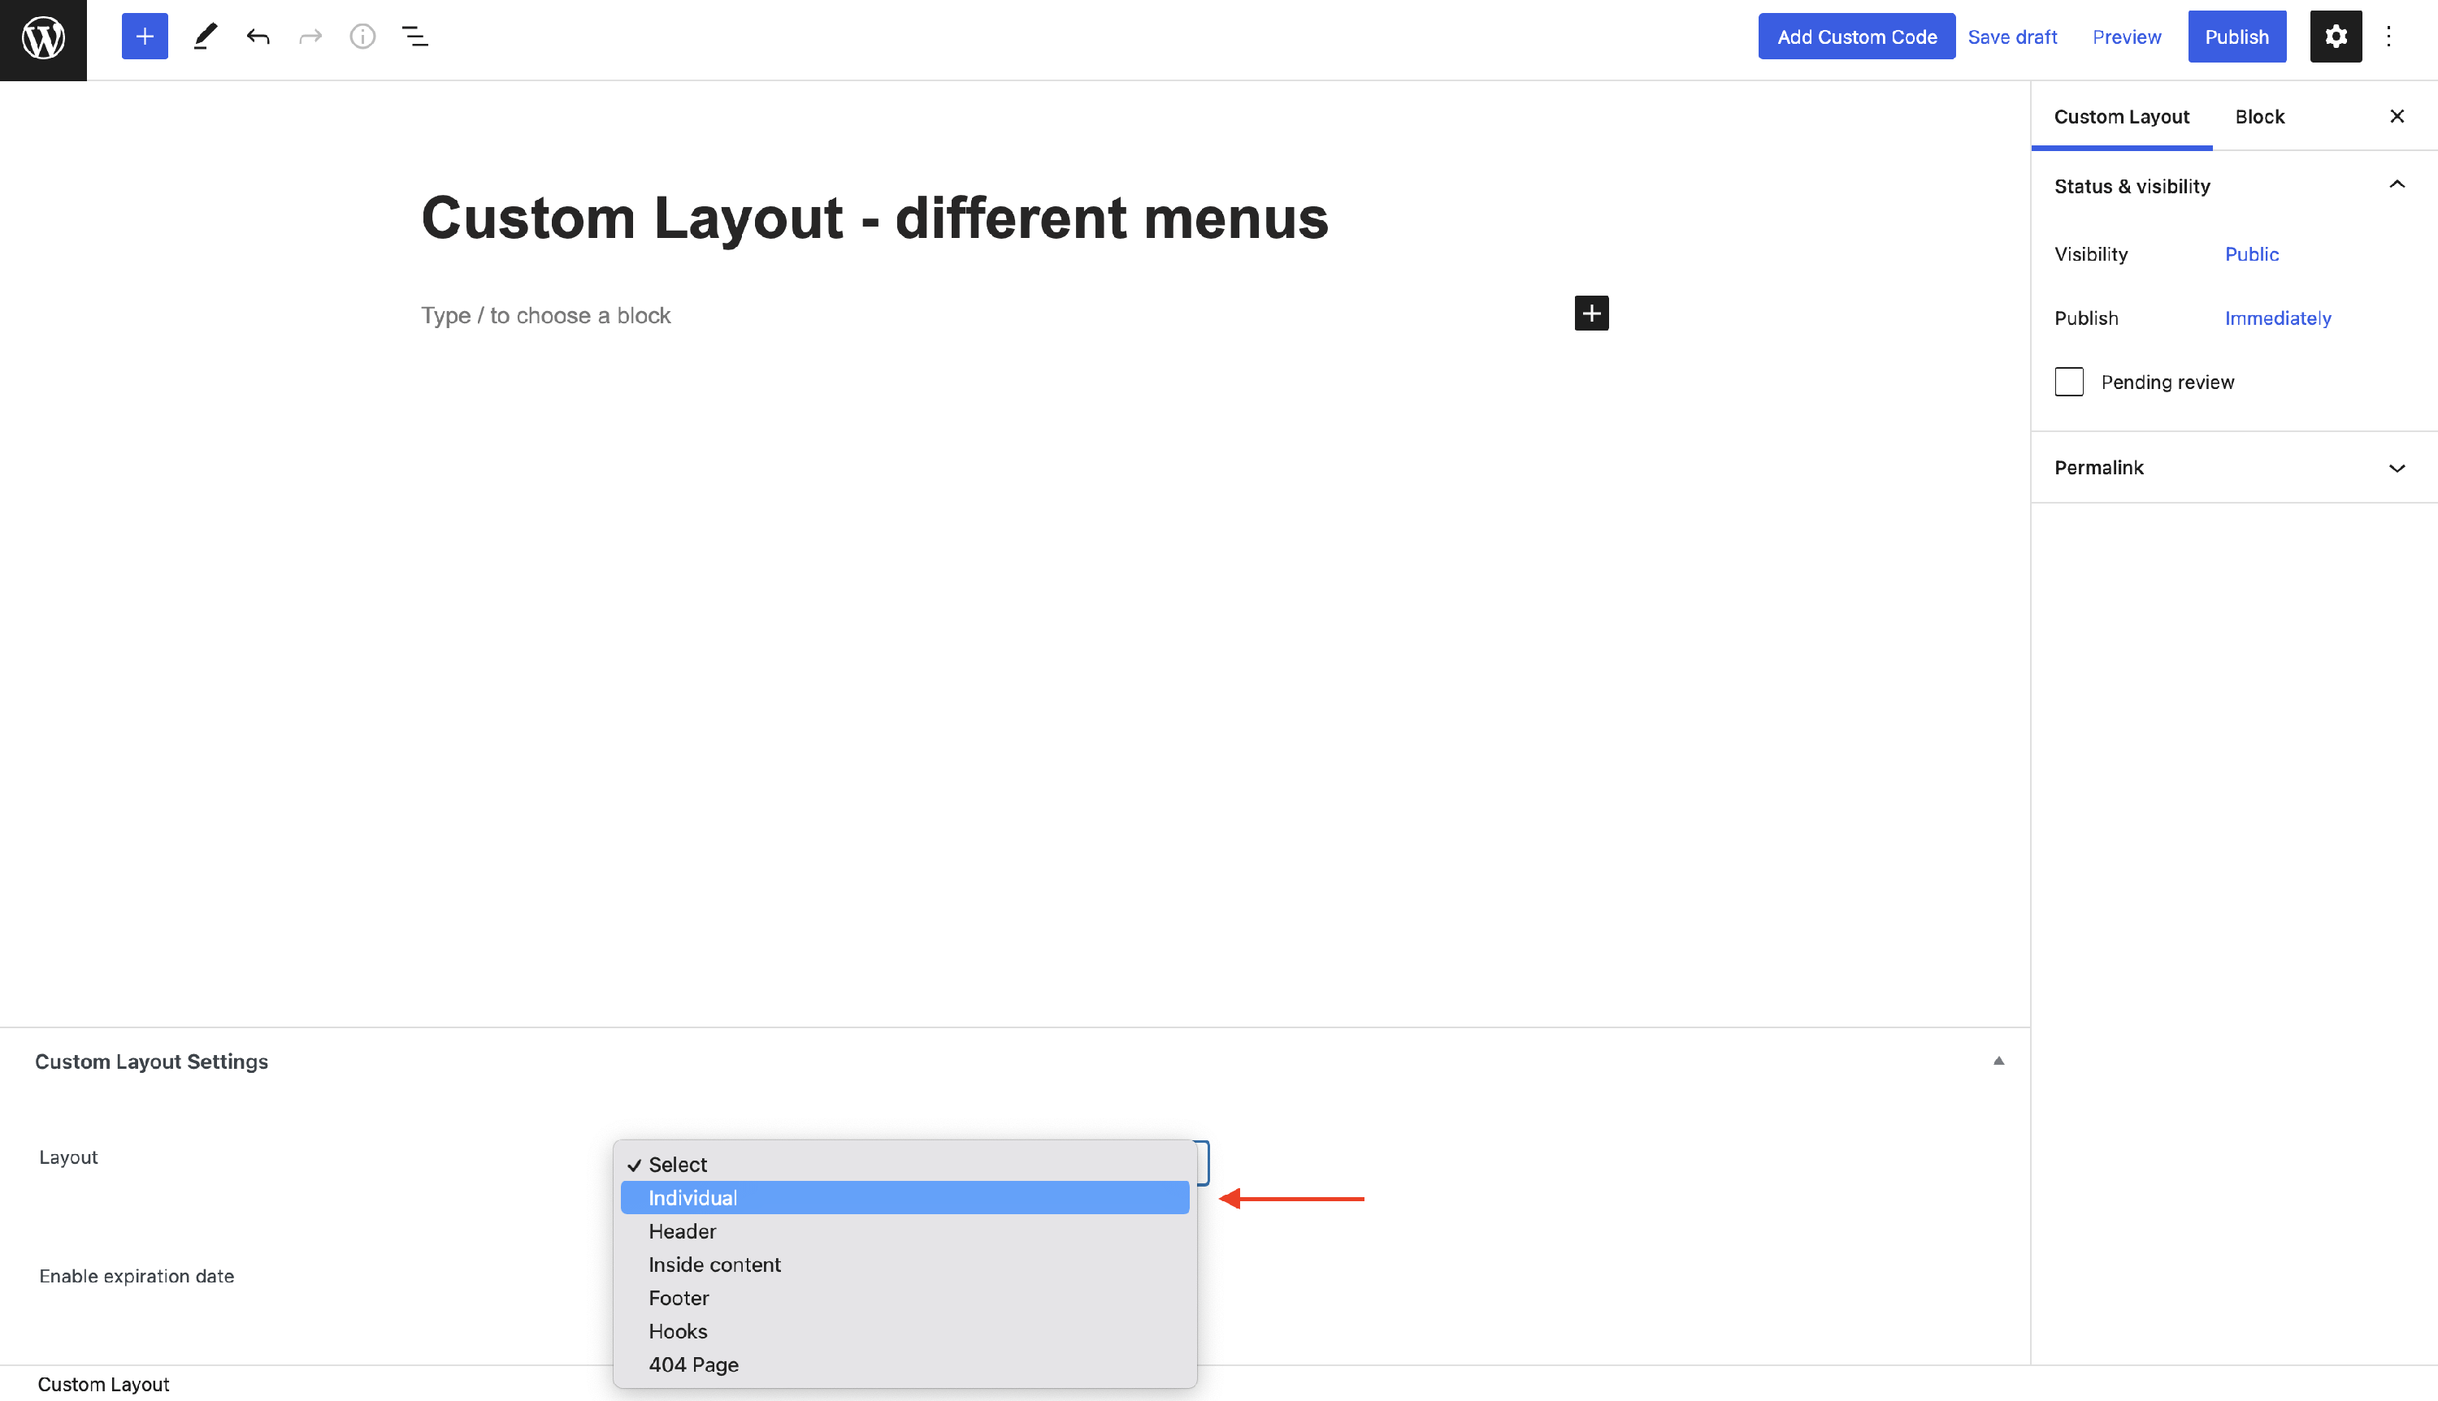Toggle the Settings gear icon

[x=2335, y=37]
